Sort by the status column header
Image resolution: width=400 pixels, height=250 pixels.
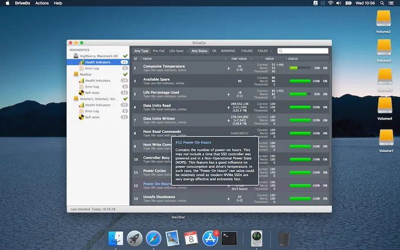[293, 58]
